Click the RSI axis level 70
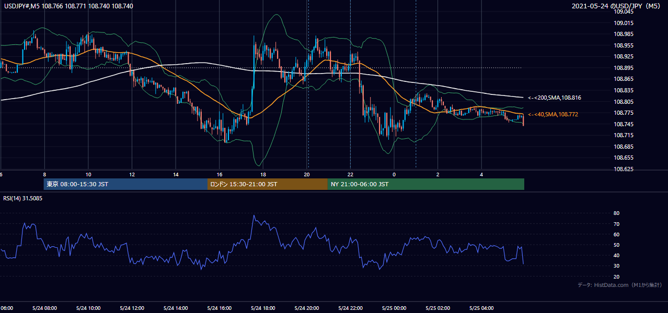 point(617,224)
